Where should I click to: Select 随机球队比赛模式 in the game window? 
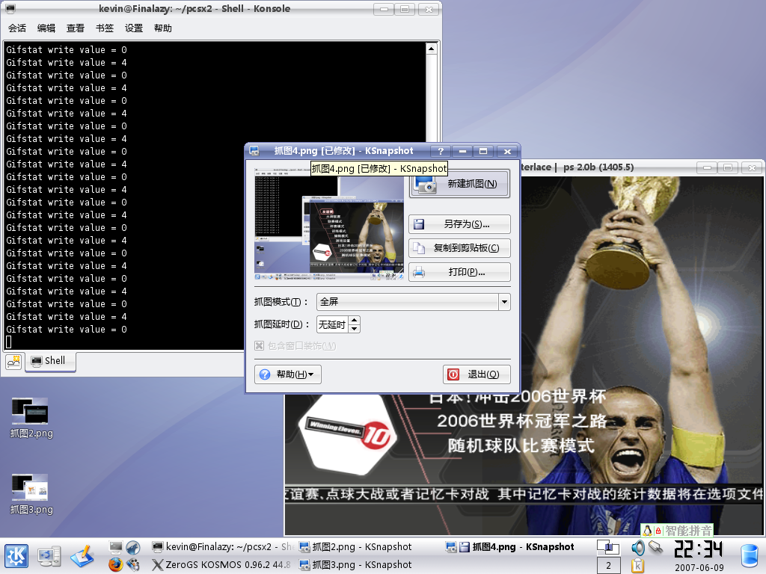point(521,445)
